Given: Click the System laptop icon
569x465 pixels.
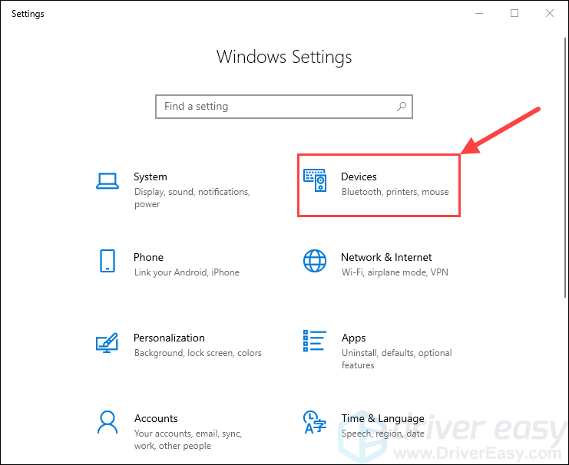Looking at the screenshot, I should tap(108, 181).
